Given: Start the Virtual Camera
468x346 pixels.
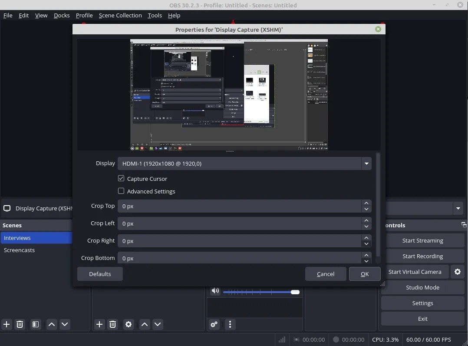Looking at the screenshot, I should pos(414,272).
